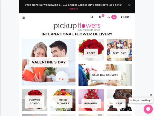Choose the Flower Combo category

click(35, 100)
